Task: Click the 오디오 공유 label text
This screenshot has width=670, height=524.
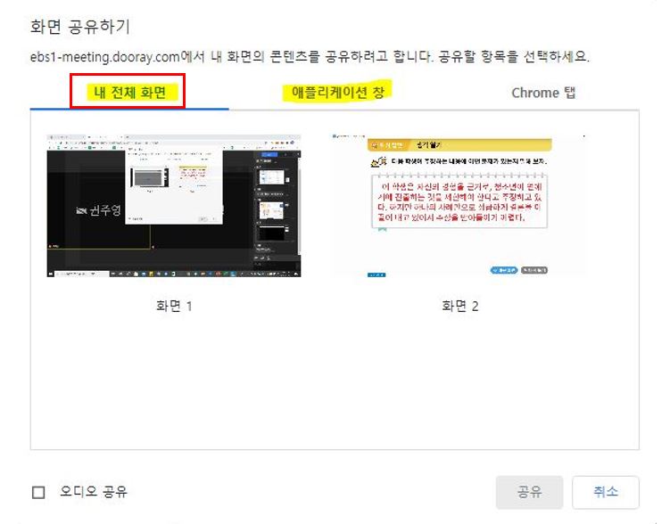Action: [x=94, y=492]
